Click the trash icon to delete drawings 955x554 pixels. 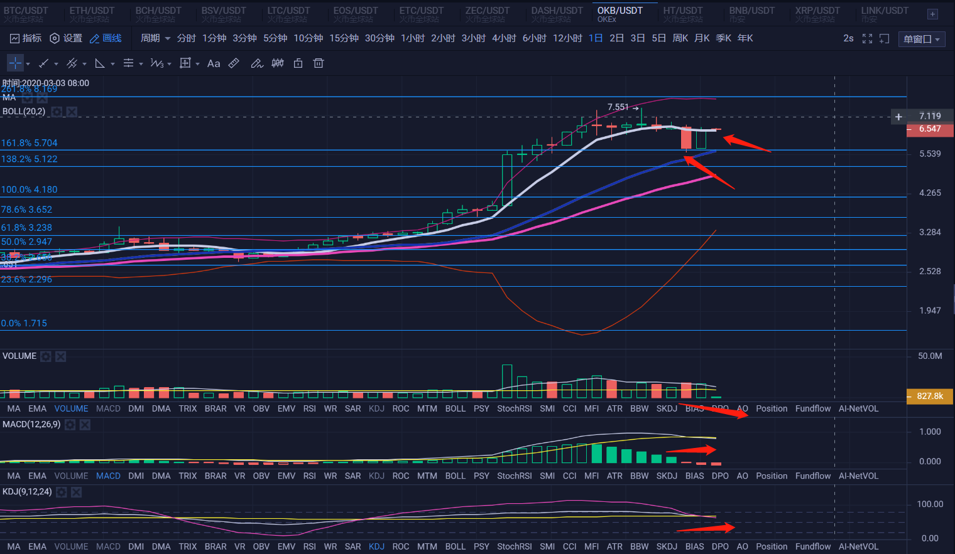319,63
